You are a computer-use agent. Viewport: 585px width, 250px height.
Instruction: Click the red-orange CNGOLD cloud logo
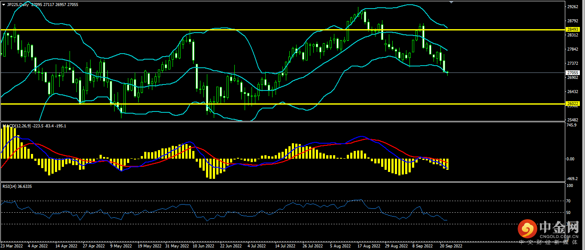[x=527, y=229]
